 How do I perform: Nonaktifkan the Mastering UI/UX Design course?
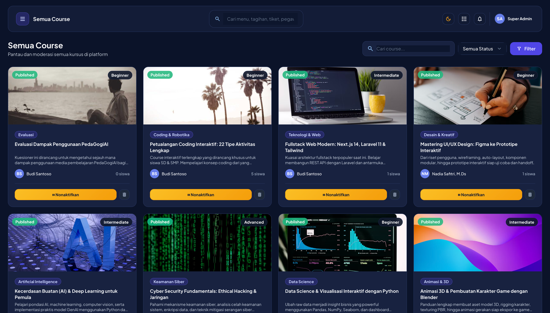coord(471,195)
